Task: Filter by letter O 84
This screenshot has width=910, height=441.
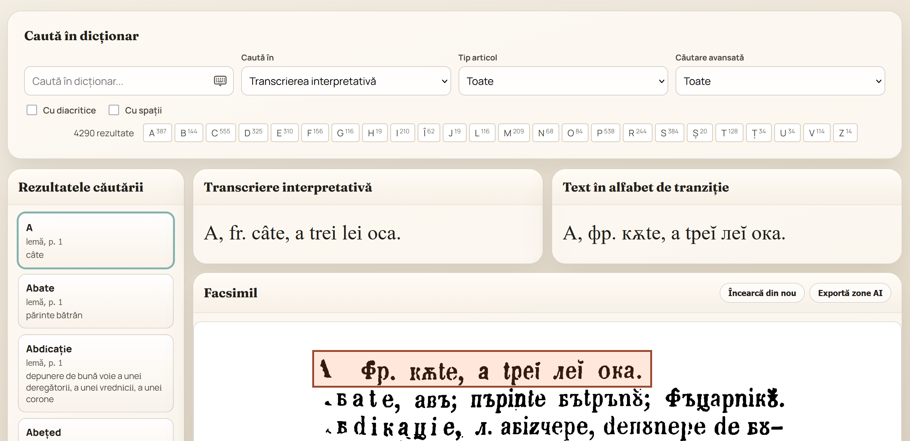Action: (575, 133)
